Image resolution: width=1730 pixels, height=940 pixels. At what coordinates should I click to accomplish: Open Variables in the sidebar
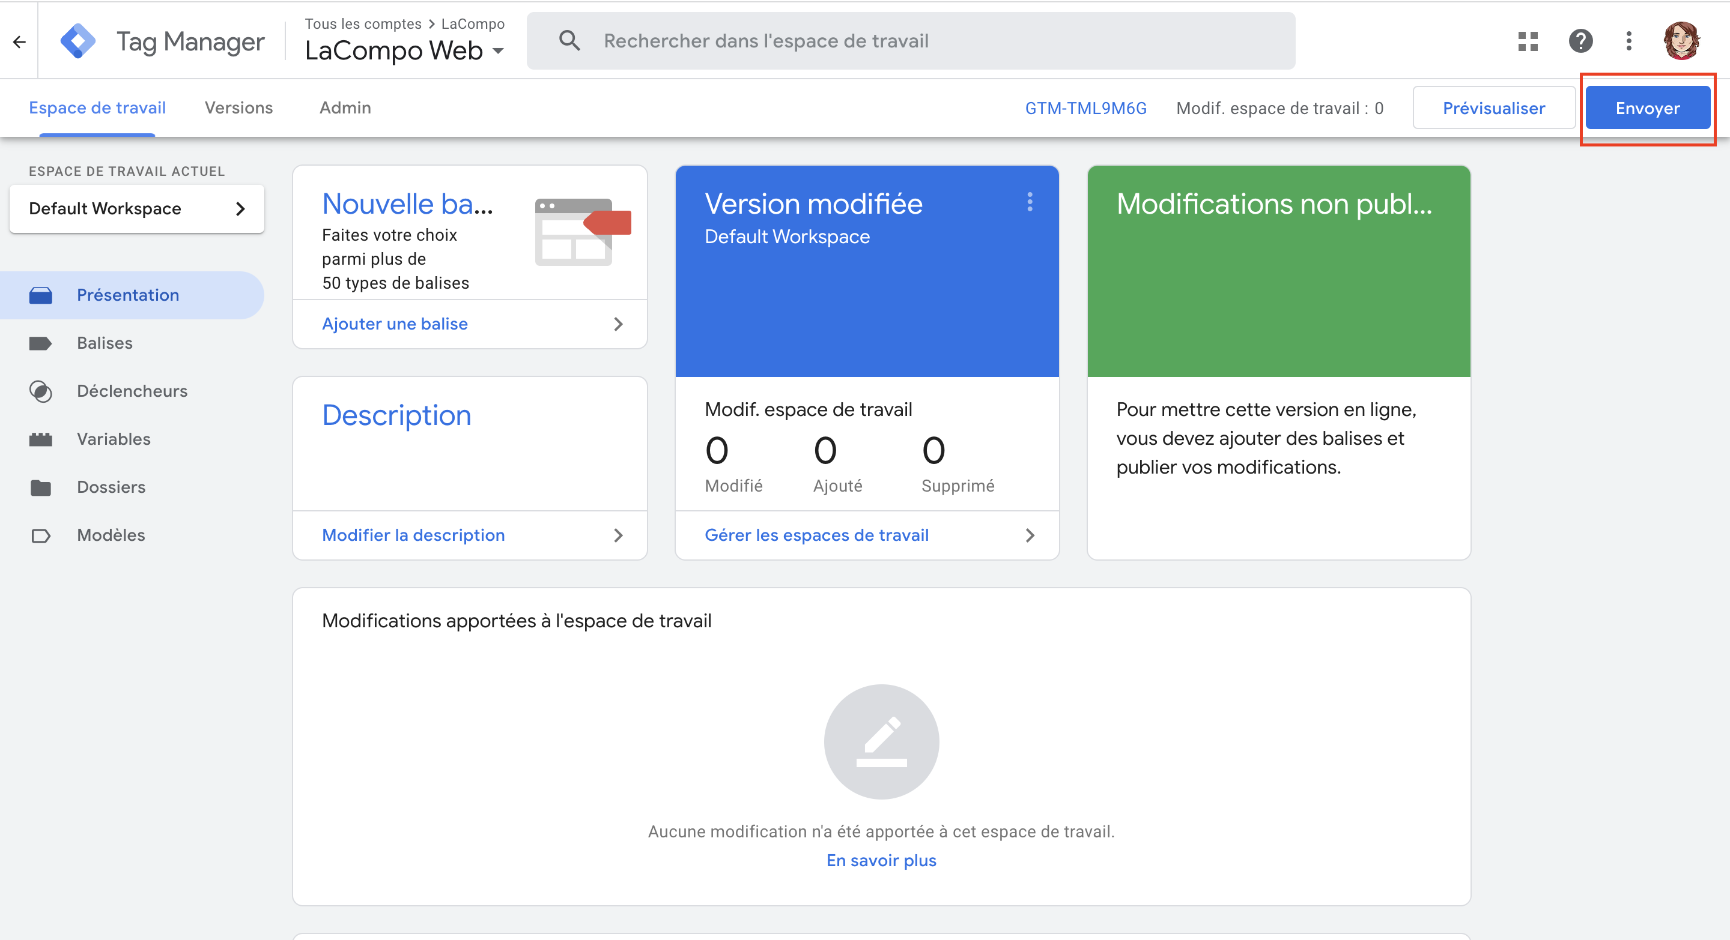[x=132, y=439]
